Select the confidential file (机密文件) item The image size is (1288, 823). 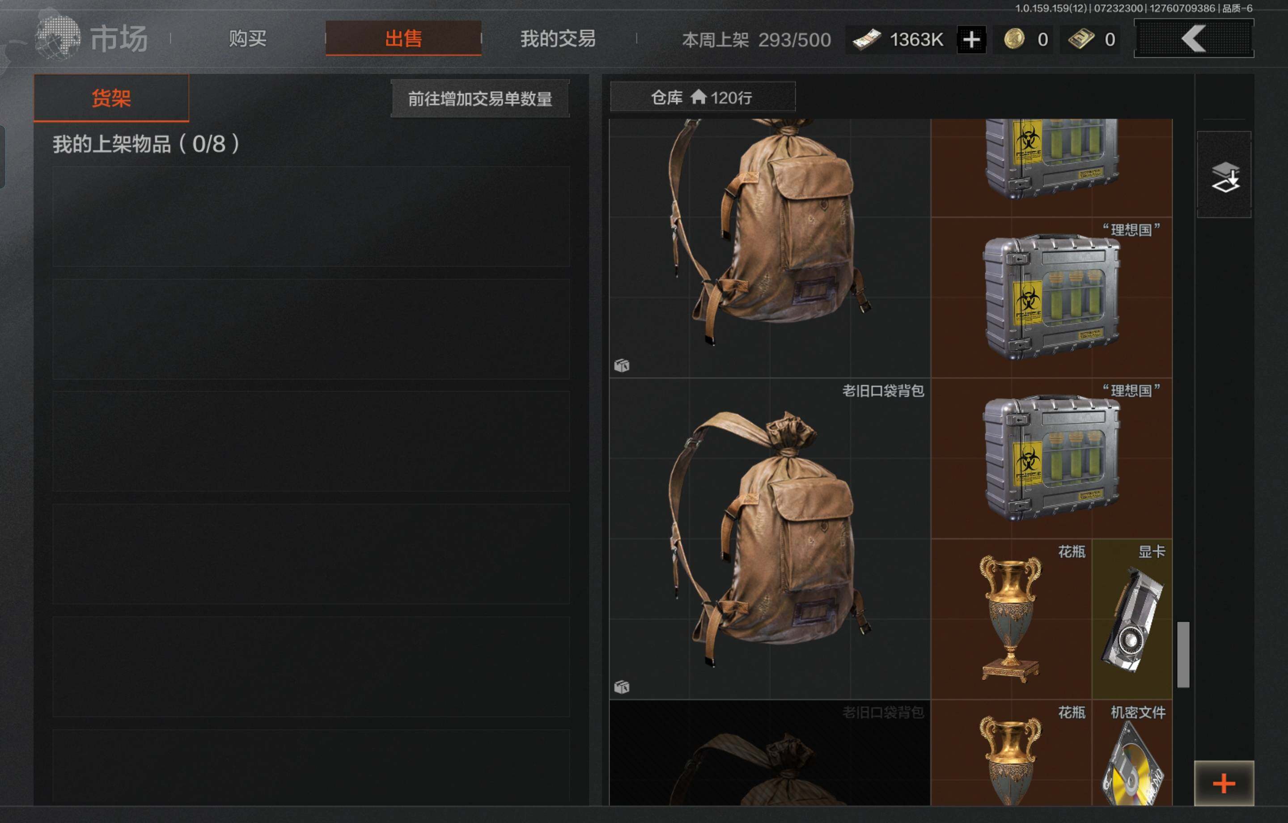click(x=1132, y=753)
